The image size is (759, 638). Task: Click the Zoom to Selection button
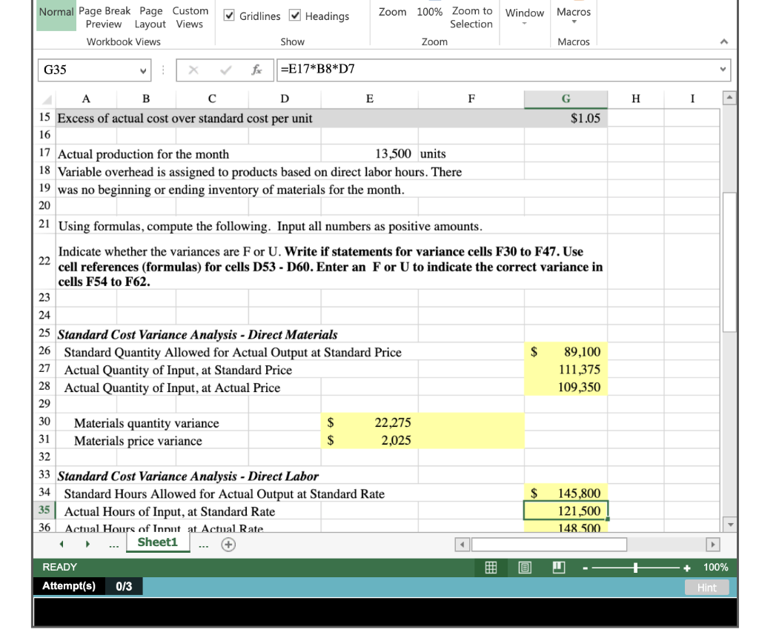coord(471,17)
